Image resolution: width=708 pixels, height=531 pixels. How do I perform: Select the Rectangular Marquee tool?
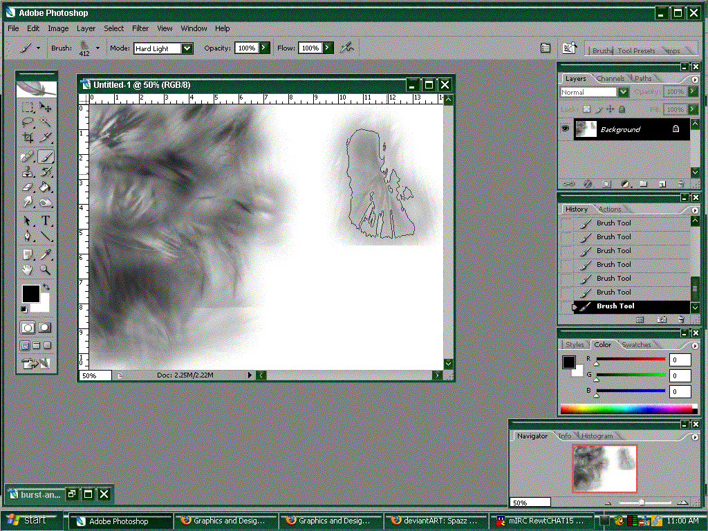pos(28,107)
